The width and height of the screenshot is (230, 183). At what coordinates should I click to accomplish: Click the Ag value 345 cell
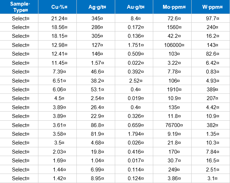click(x=95, y=18)
